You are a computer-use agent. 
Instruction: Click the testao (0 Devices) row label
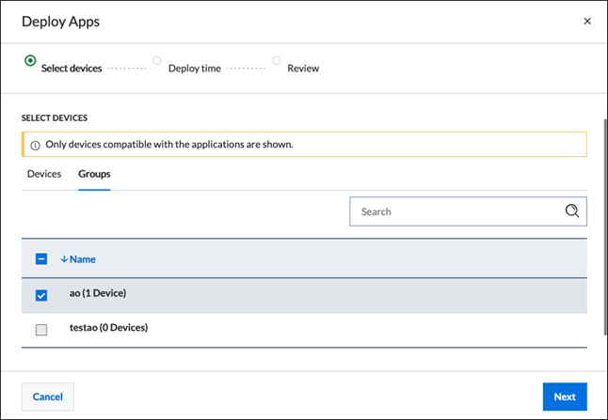[x=108, y=328]
